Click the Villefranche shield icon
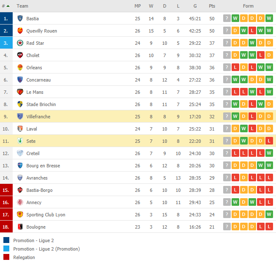Image resolution: width=276 pixels, height=262 pixels. (x=20, y=116)
